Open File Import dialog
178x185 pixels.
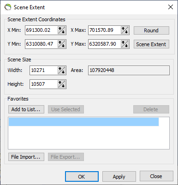point(26,157)
